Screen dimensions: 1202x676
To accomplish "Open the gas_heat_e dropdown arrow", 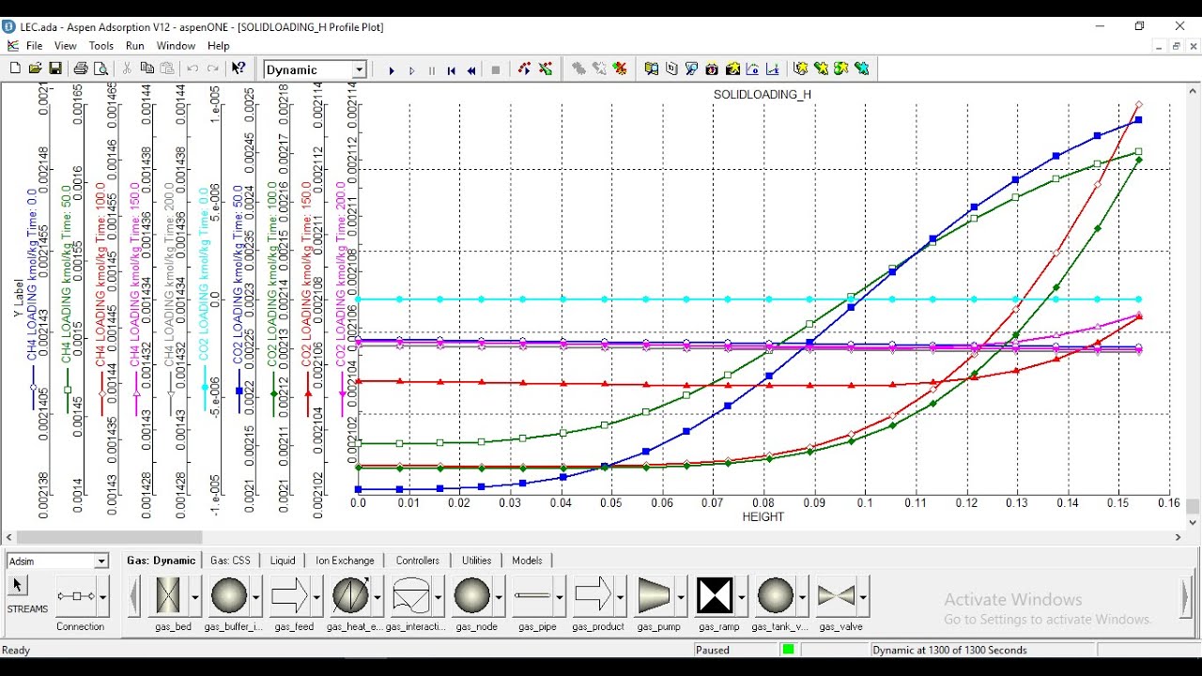I will tap(378, 596).
